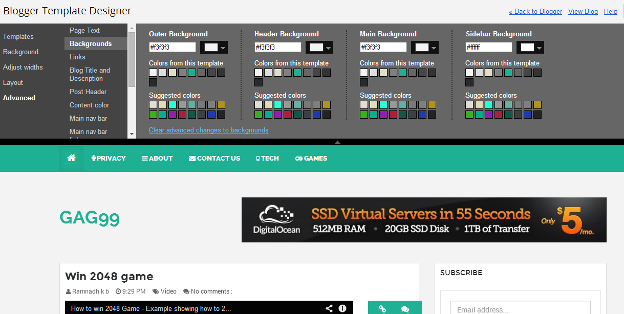The height and width of the screenshot is (314, 624).
Task: Open the Templates section
Action: pyautogui.click(x=18, y=36)
